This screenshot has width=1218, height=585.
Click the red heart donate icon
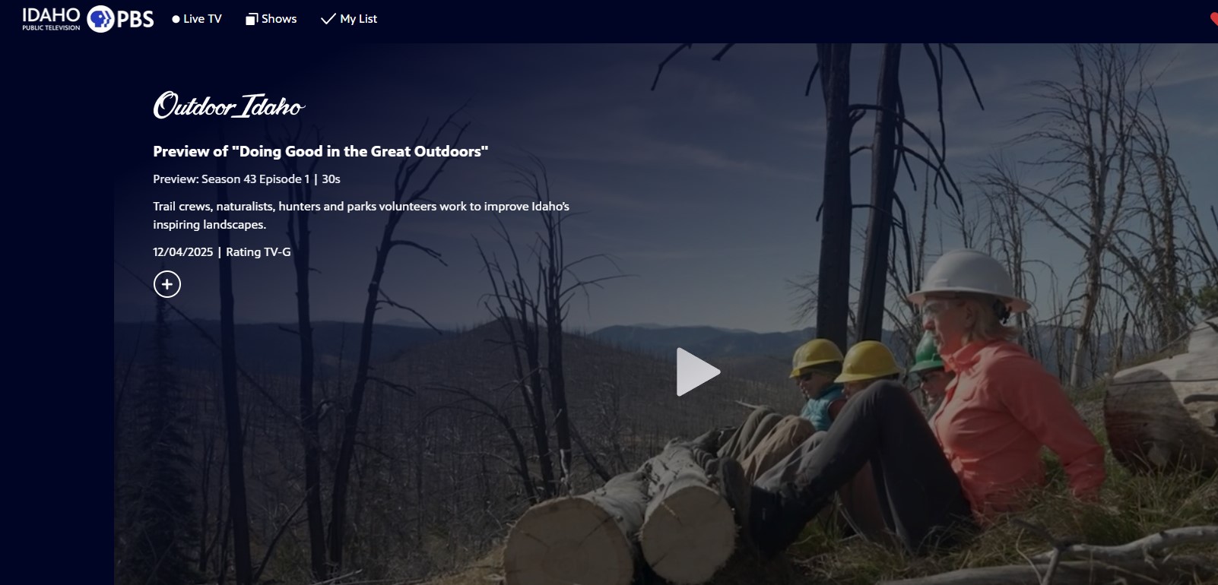coord(1213,19)
